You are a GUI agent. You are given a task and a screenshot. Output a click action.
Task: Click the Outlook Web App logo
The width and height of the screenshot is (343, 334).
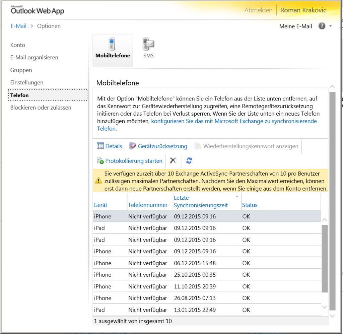(x=38, y=10)
